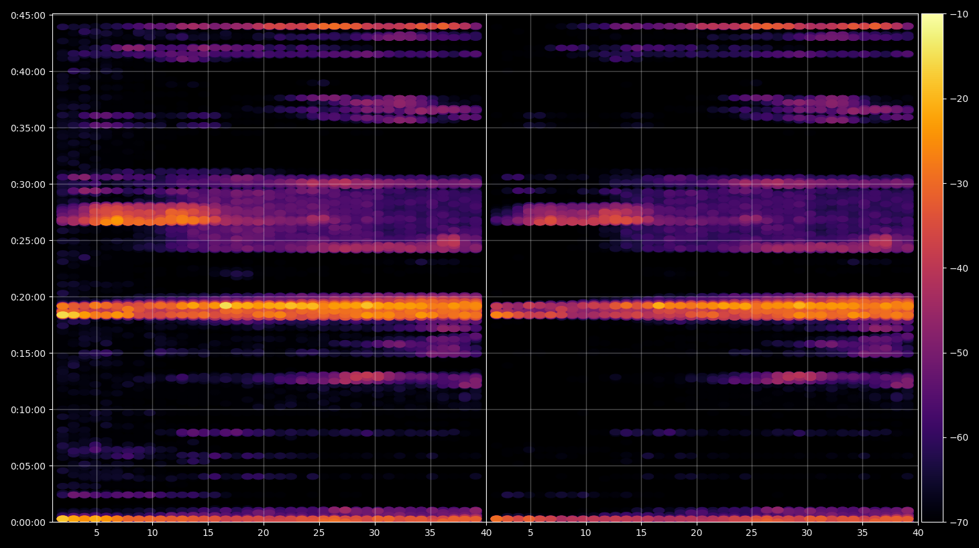Select the −40 colorbar tick value
This screenshot has height=548, width=979.
960,268
